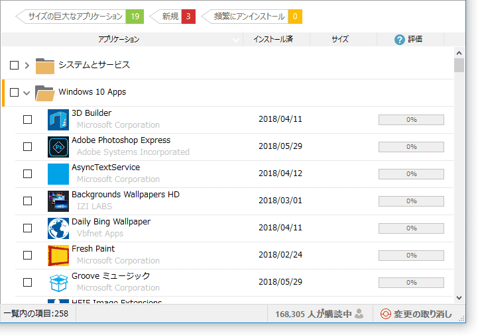
Task: Tick the Adobe Photoshop Express checkbox
Action: pos(27,146)
